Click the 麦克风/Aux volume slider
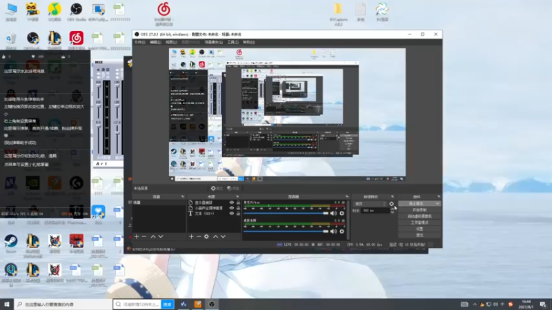The image size is (552, 310). [x=286, y=213]
